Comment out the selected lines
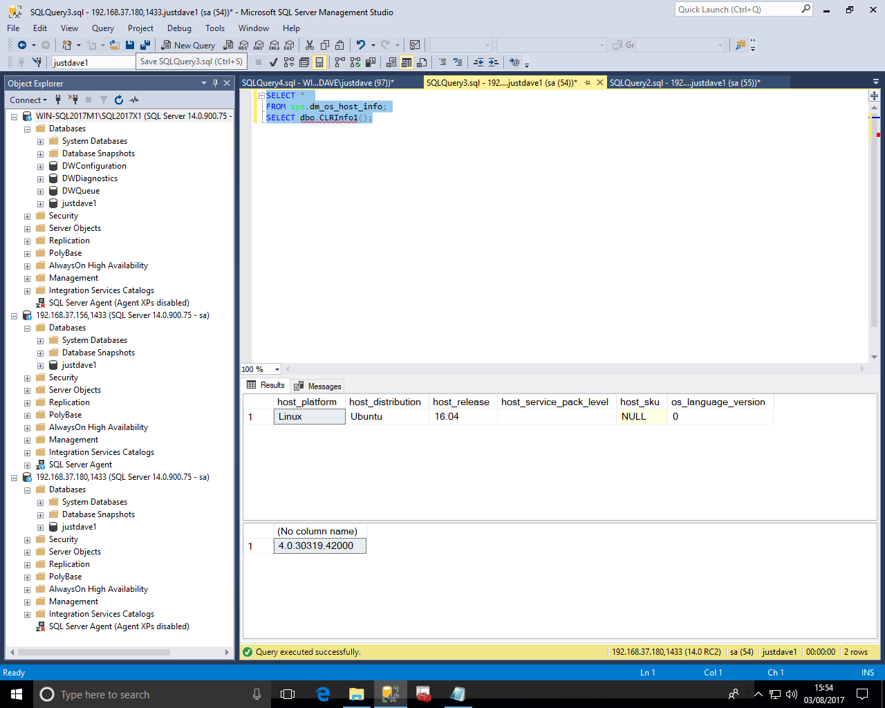Screen dimensions: 885x708 (442, 62)
